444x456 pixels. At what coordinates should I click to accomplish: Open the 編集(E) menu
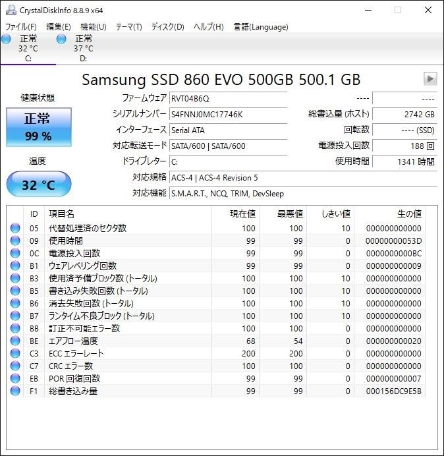point(59,27)
